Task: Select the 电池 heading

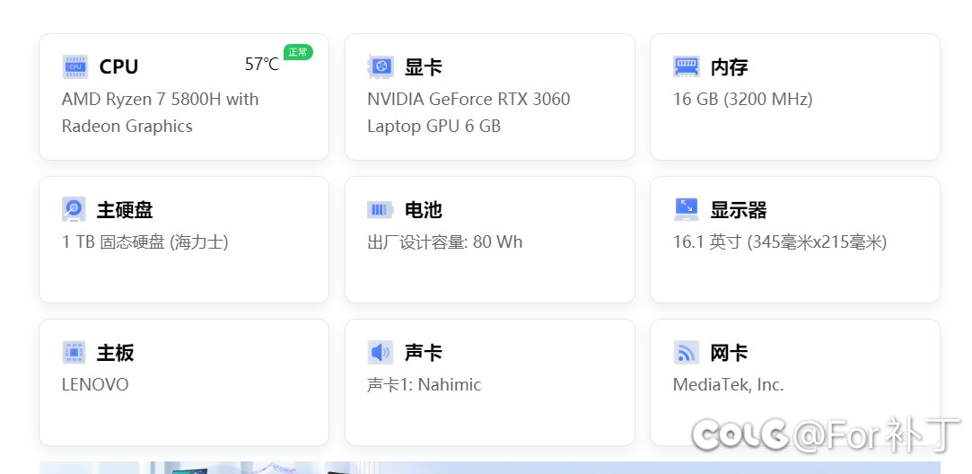Action: 424,210
